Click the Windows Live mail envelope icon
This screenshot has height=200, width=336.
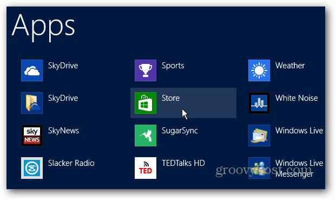tap(259, 136)
